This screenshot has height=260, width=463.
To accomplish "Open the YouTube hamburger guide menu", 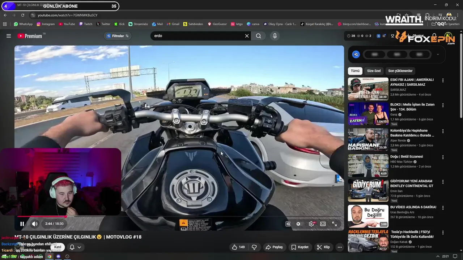I will pyautogui.click(x=9, y=36).
